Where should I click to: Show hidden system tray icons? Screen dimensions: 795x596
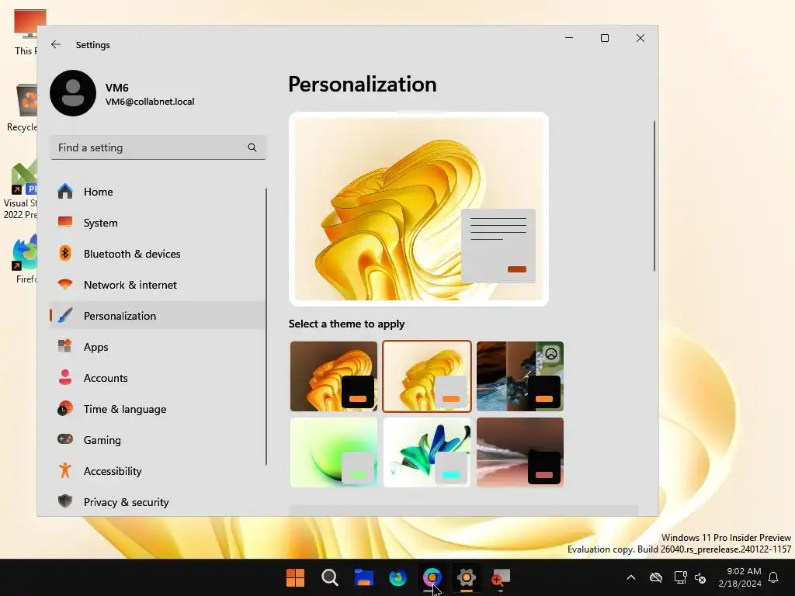[x=631, y=577]
